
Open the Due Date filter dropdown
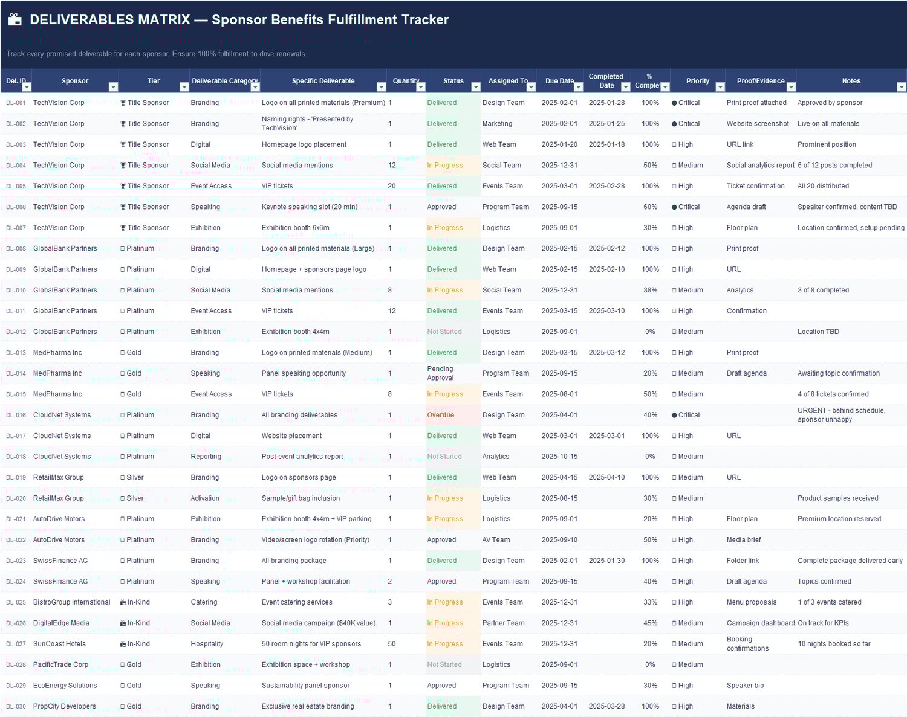578,87
